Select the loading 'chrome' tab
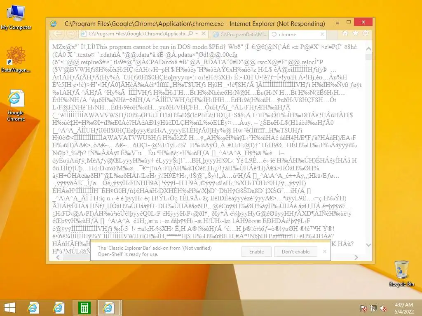Image resolution: width=422 pixels, height=316 pixels. coord(297,35)
